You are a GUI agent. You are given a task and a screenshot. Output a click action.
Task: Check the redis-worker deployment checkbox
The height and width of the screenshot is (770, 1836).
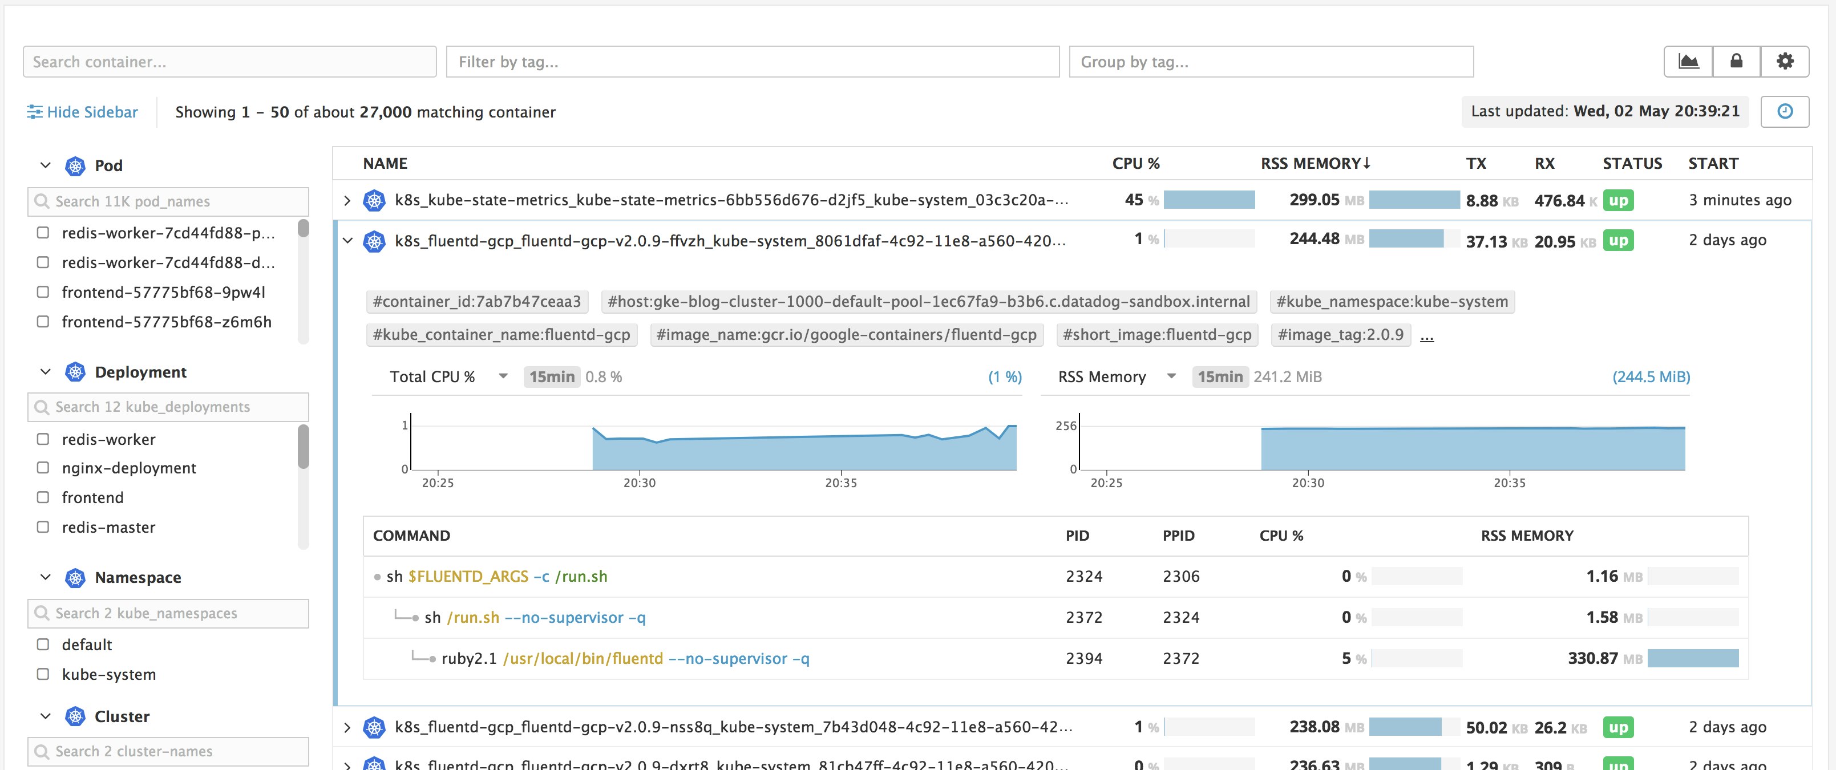click(x=43, y=440)
